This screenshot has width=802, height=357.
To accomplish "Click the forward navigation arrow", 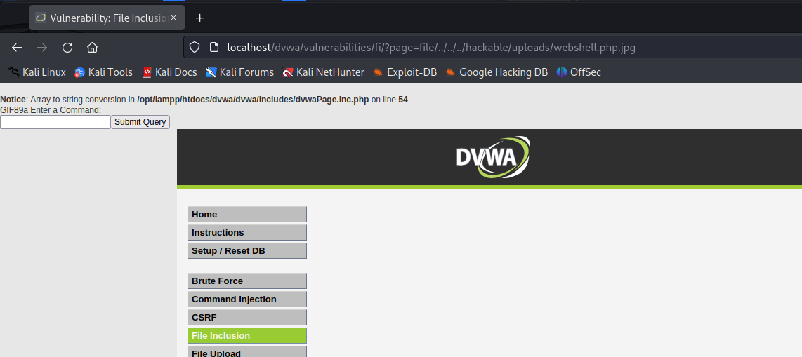I will click(x=42, y=48).
